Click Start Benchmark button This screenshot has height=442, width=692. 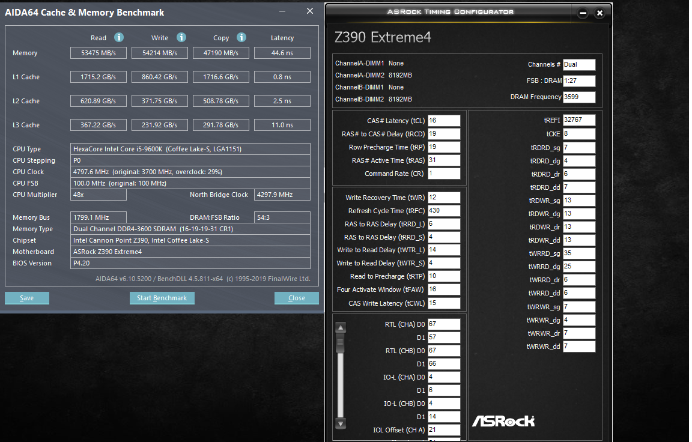(x=162, y=298)
